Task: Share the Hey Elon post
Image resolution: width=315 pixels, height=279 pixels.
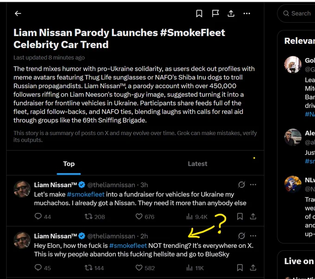Action: click(x=253, y=267)
